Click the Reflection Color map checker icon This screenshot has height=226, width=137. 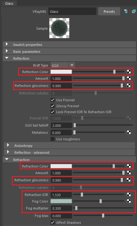129,72
